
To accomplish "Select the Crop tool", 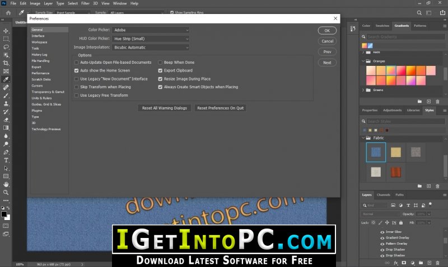I will point(6,63).
